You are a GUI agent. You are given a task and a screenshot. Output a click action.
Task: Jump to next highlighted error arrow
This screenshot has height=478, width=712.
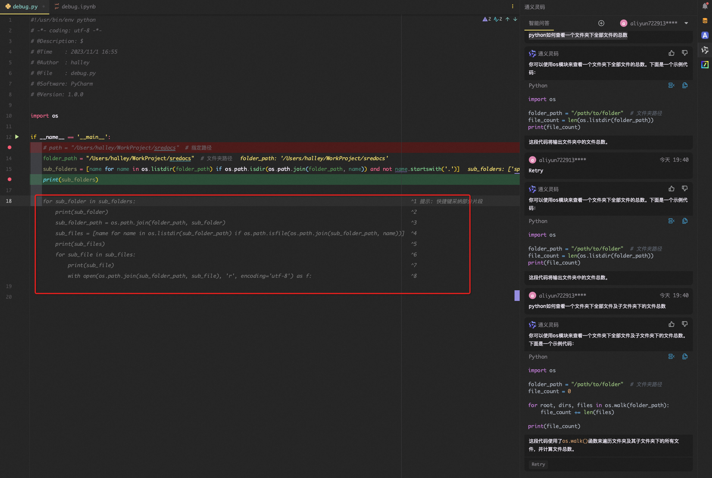tap(515, 19)
